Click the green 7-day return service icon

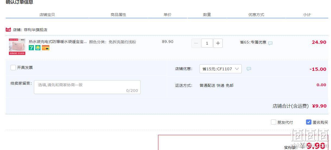(x=31, y=48)
